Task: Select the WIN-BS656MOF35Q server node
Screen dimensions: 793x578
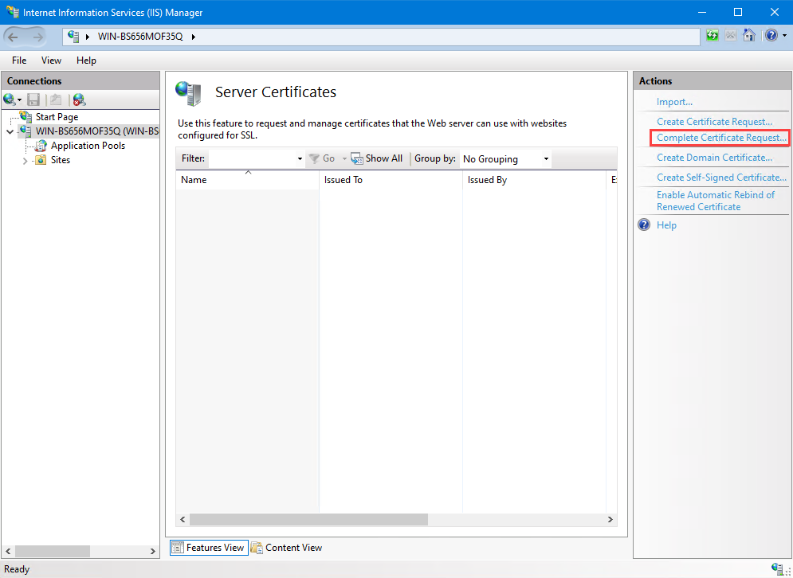Action: click(96, 131)
